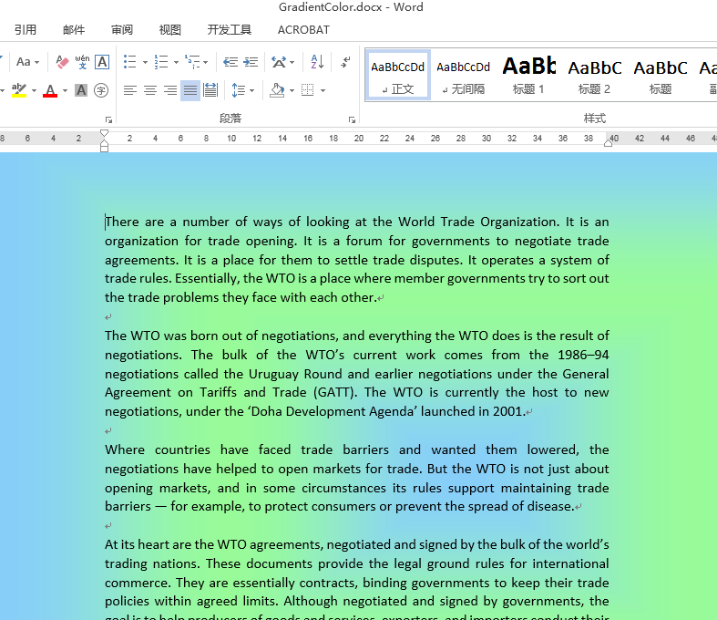Apply paragraph shading with paint bucket
This screenshot has width=717, height=620.
click(277, 90)
